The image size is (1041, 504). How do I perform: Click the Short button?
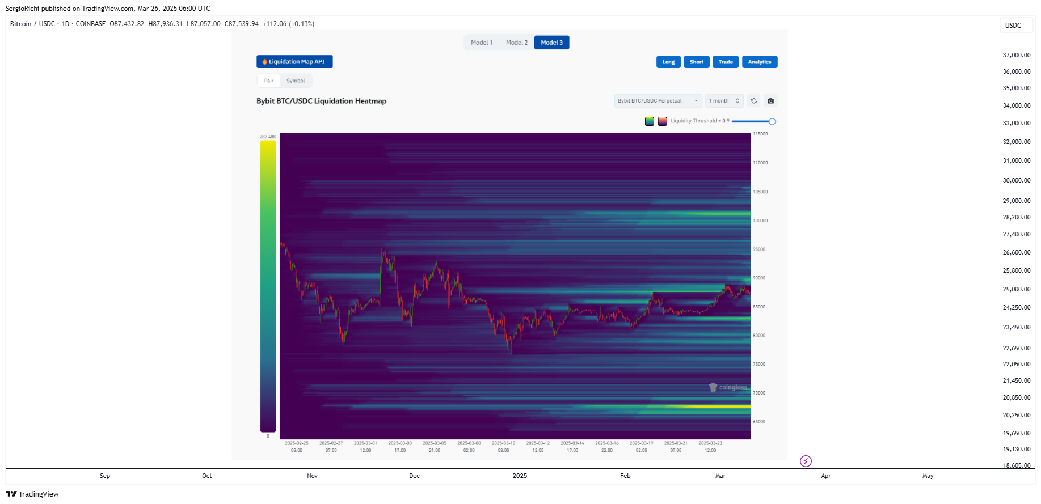pos(696,62)
